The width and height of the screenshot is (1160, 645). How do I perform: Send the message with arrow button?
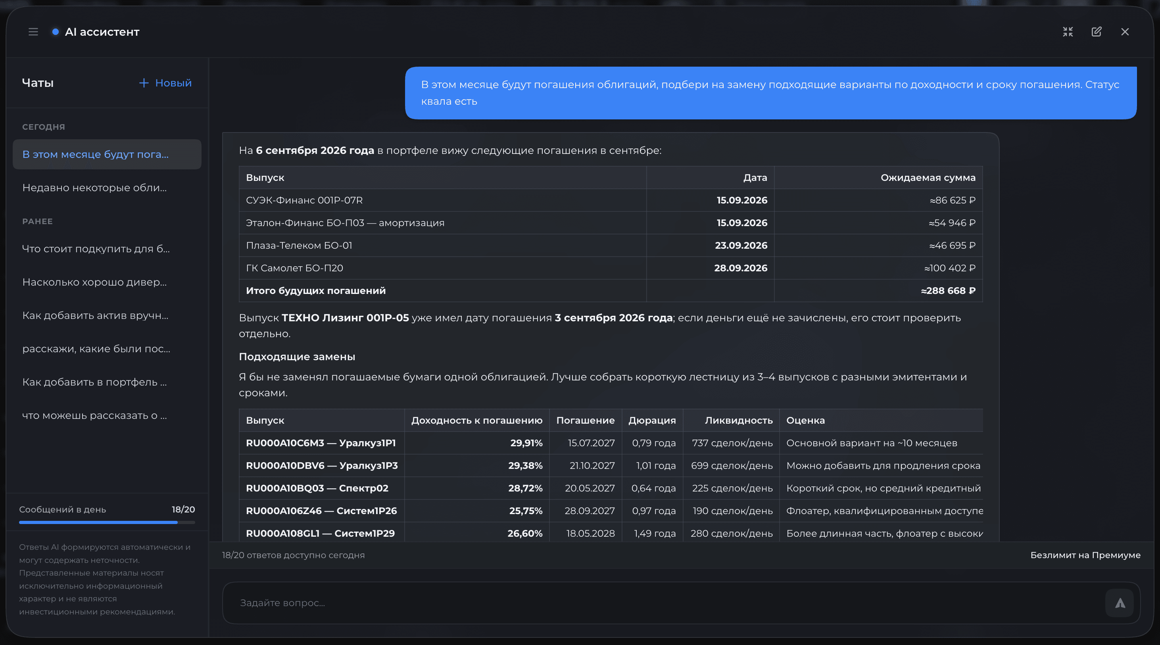click(x=1120, y=603)
